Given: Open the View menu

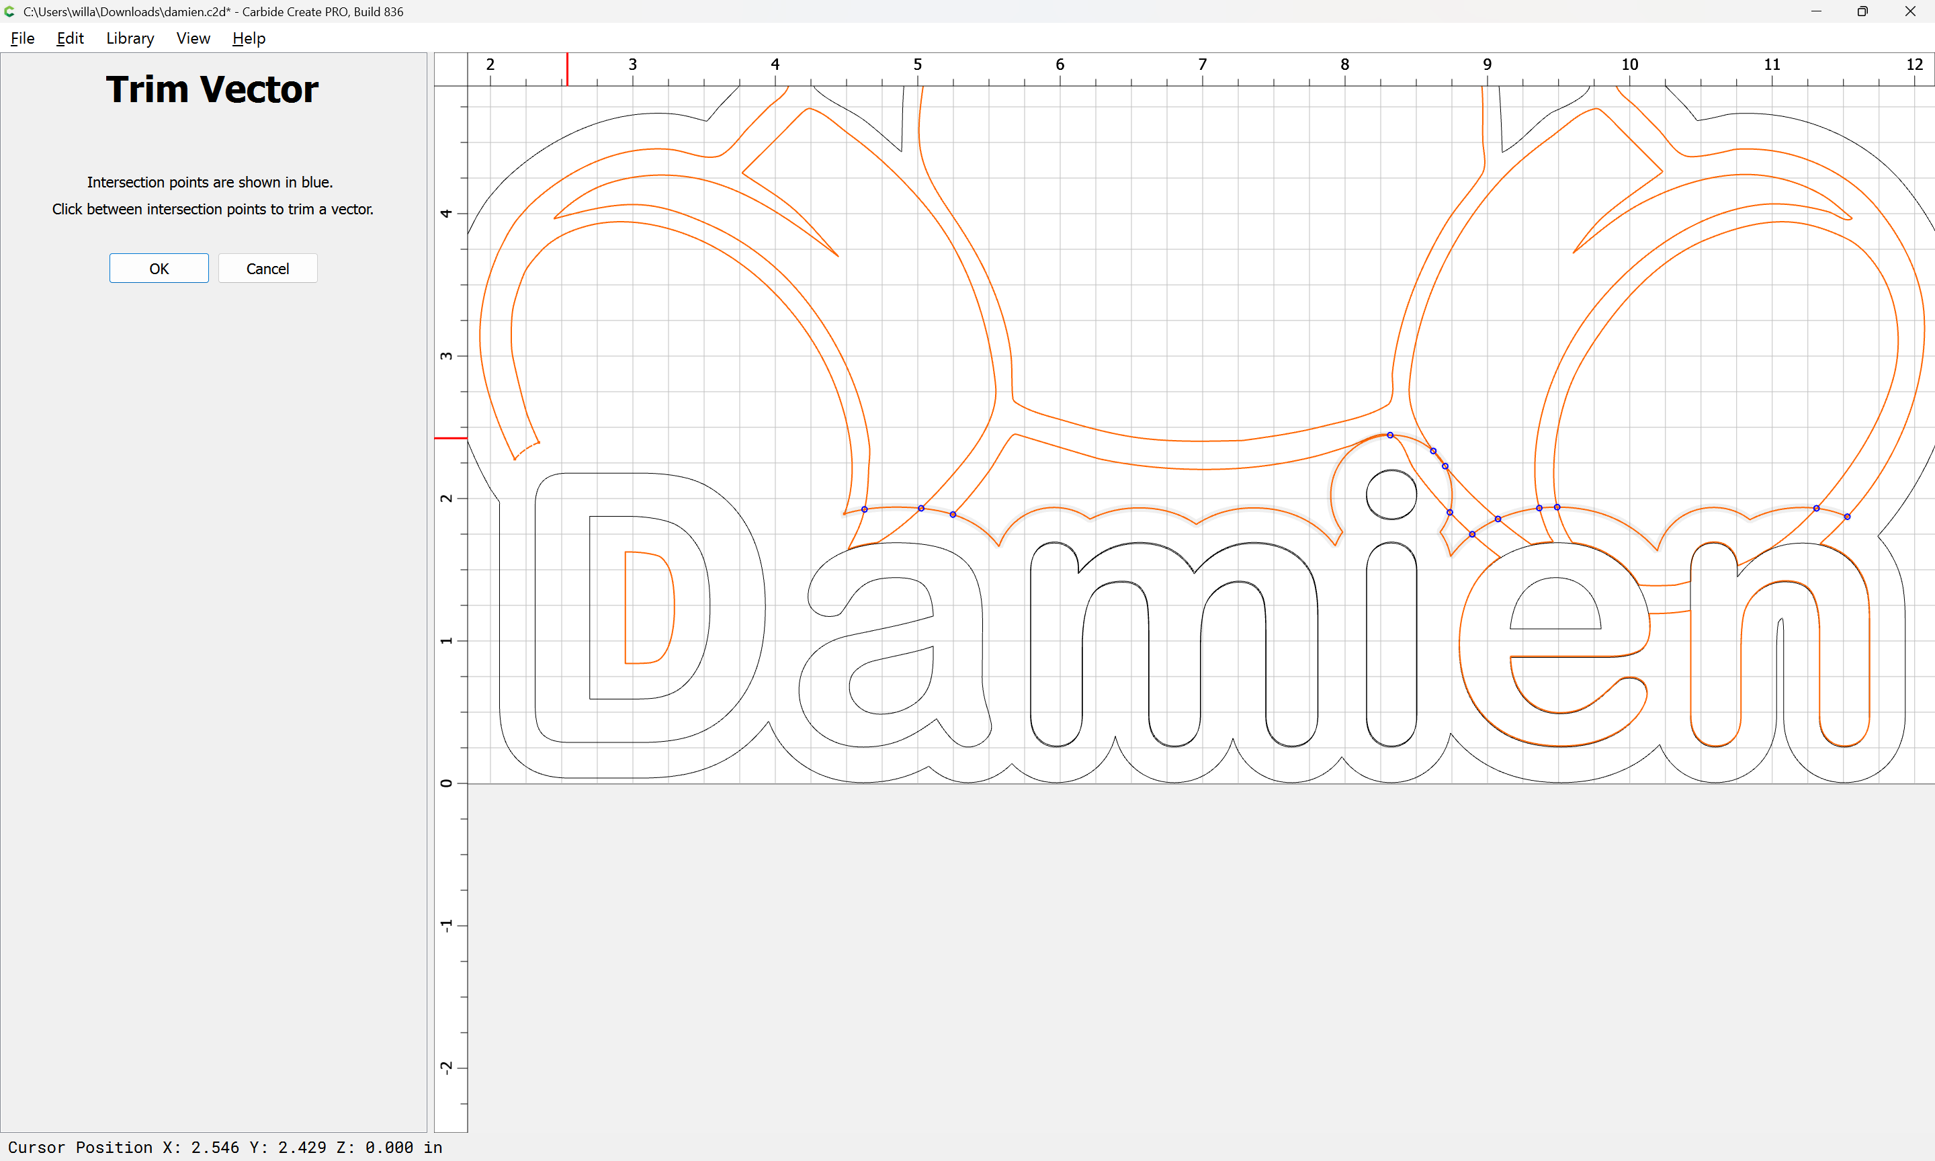Looking at the screenshot, I should (192, 38).
